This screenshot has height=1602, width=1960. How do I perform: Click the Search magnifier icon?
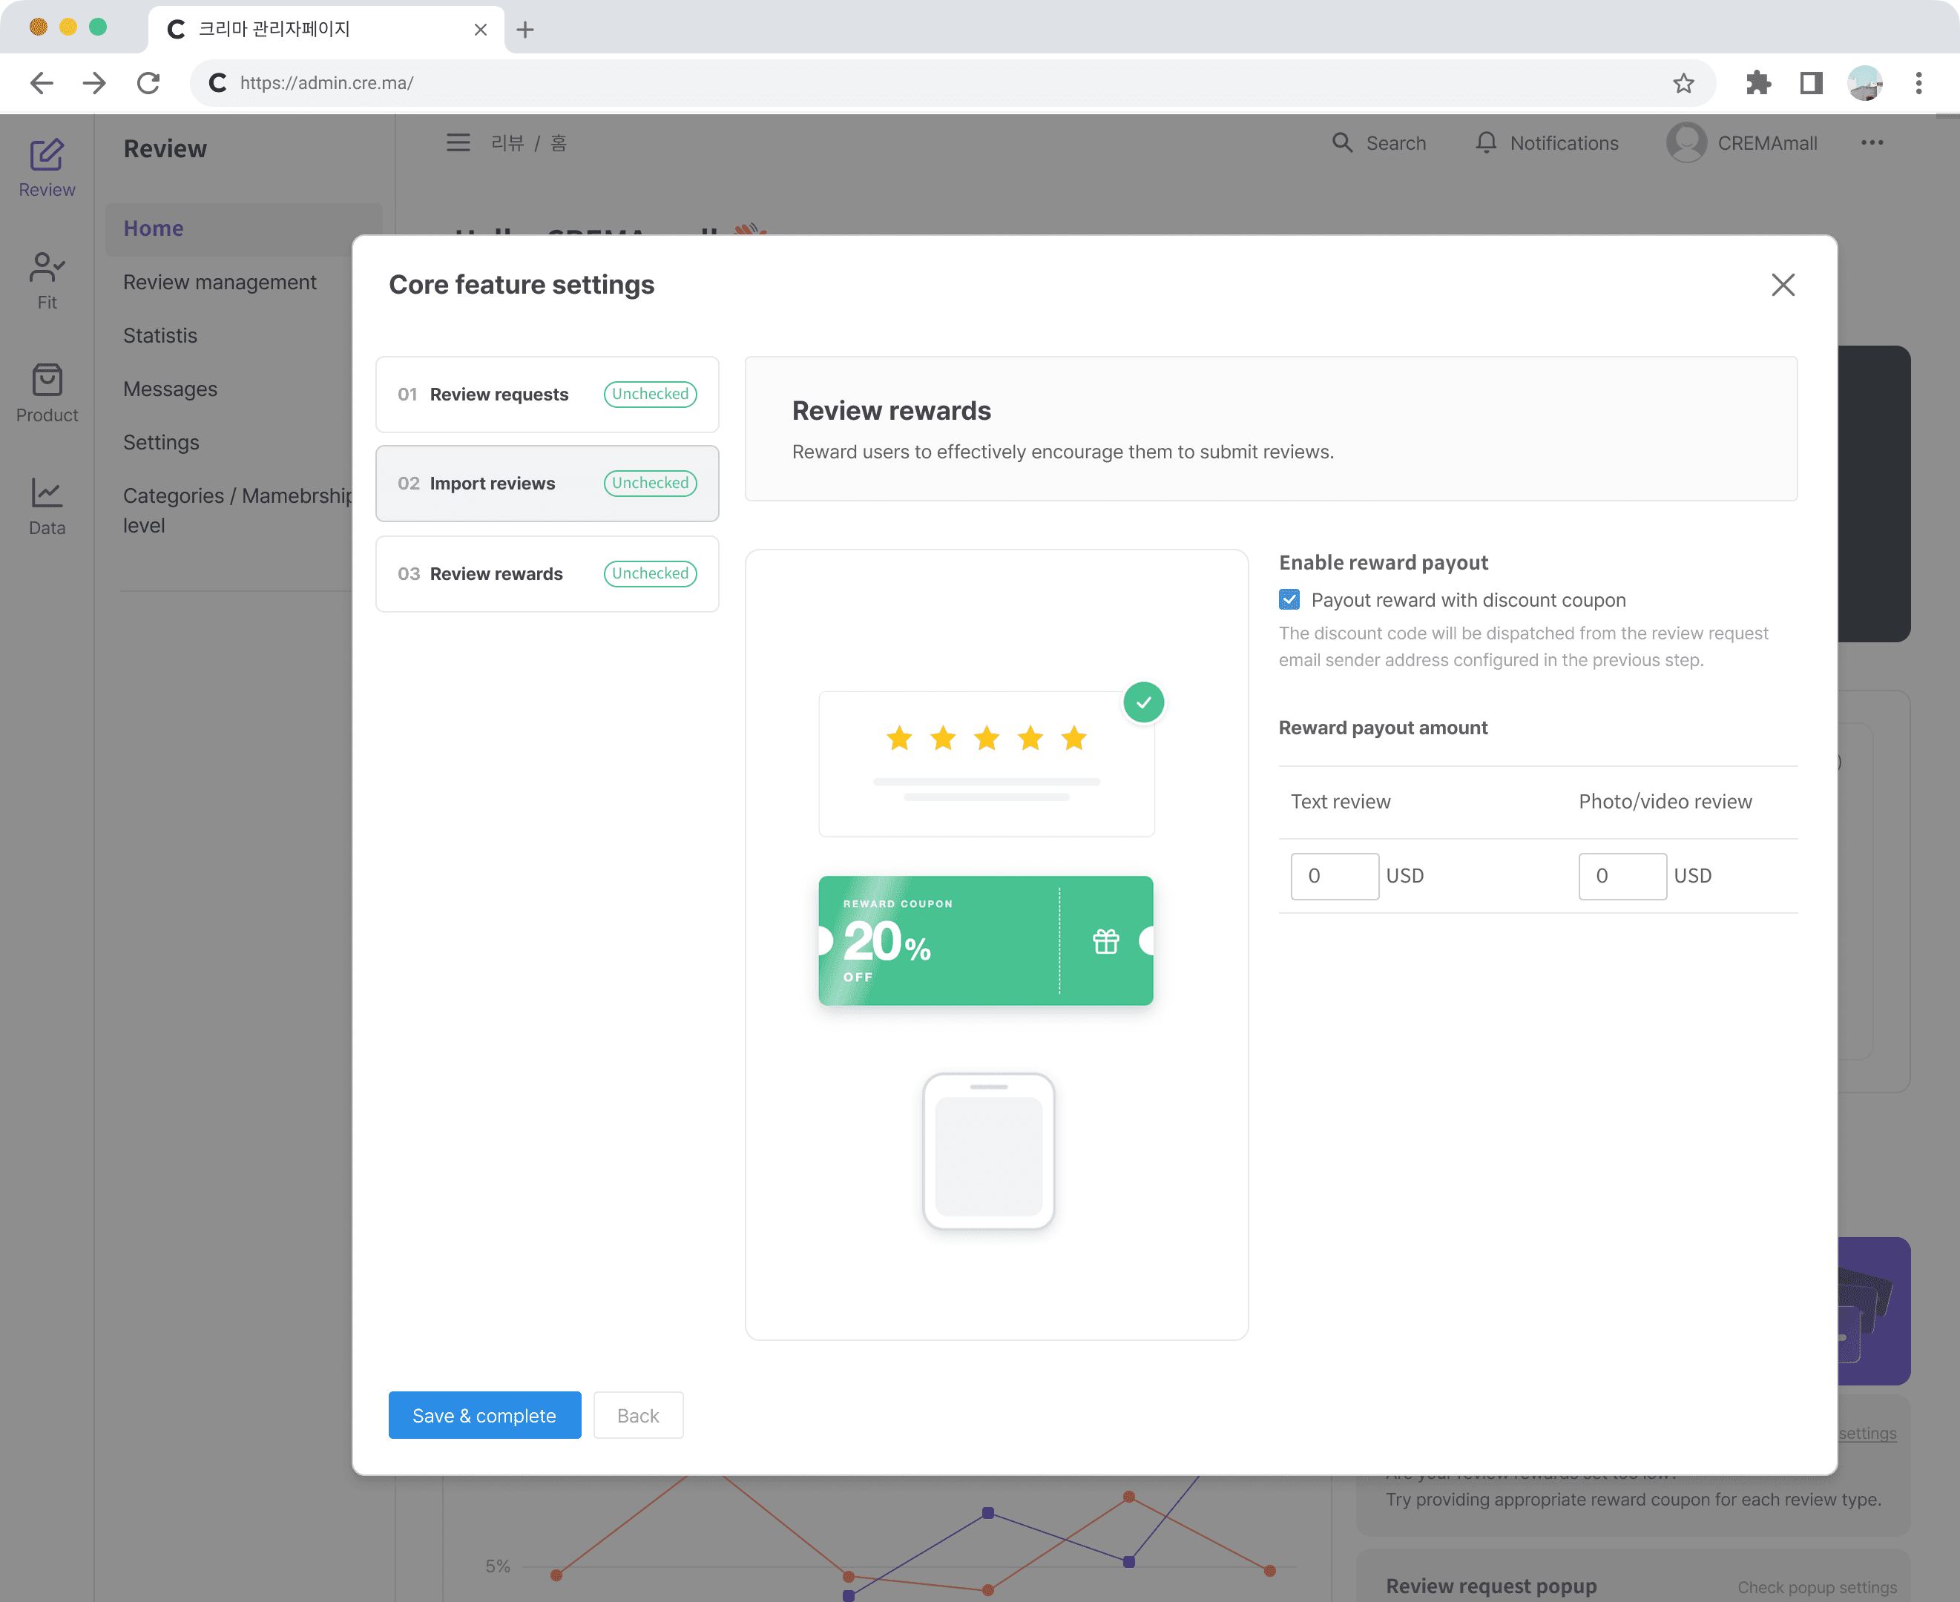click(1341, 143)
